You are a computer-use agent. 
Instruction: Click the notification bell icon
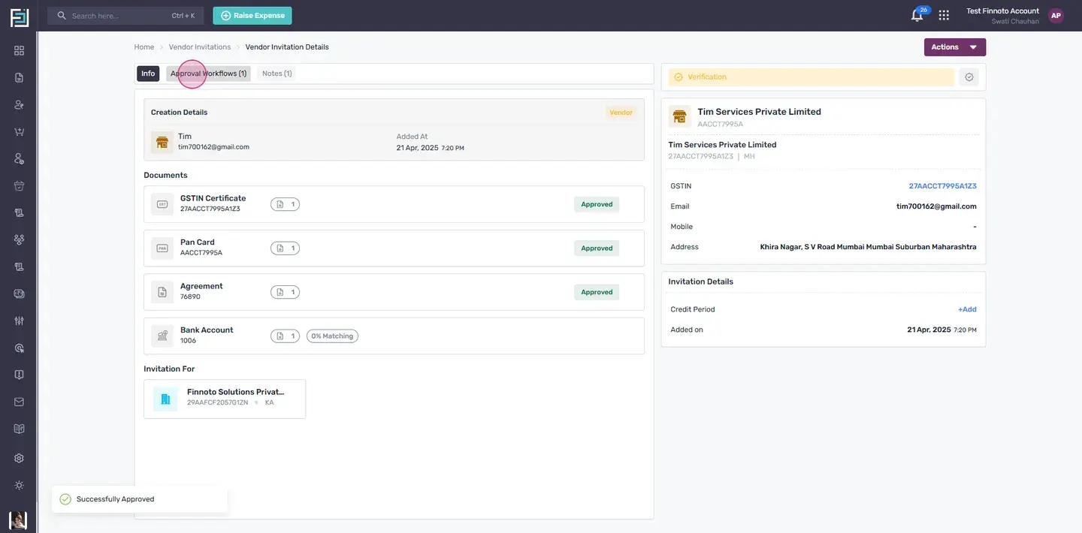917,15
